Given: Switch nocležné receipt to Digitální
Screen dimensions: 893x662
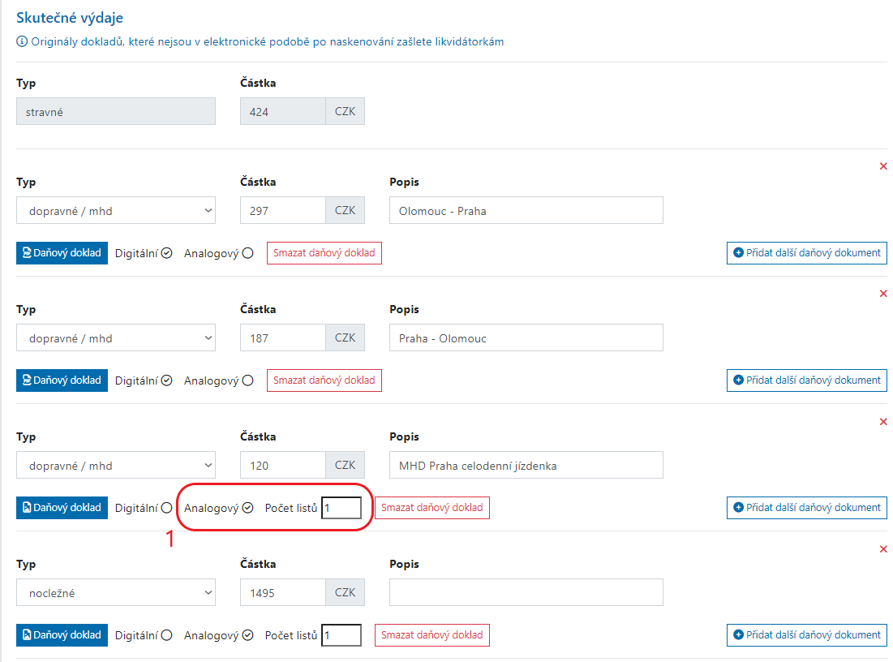Looking at the screenshot, I should (166, 635).
